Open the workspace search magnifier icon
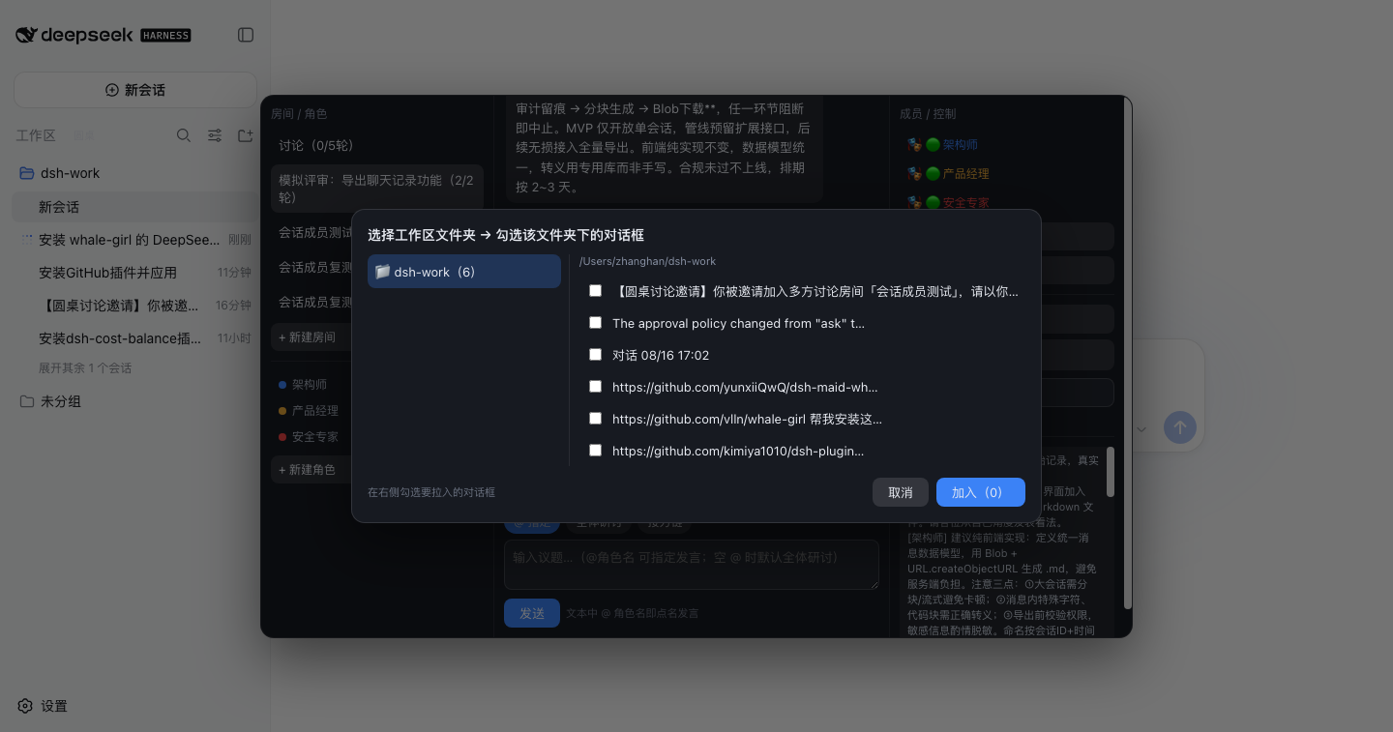 183,135
